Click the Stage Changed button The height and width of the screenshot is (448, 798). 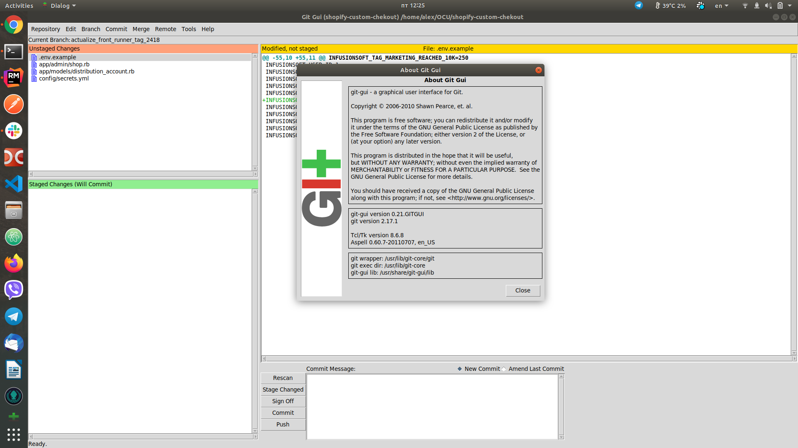283,390
